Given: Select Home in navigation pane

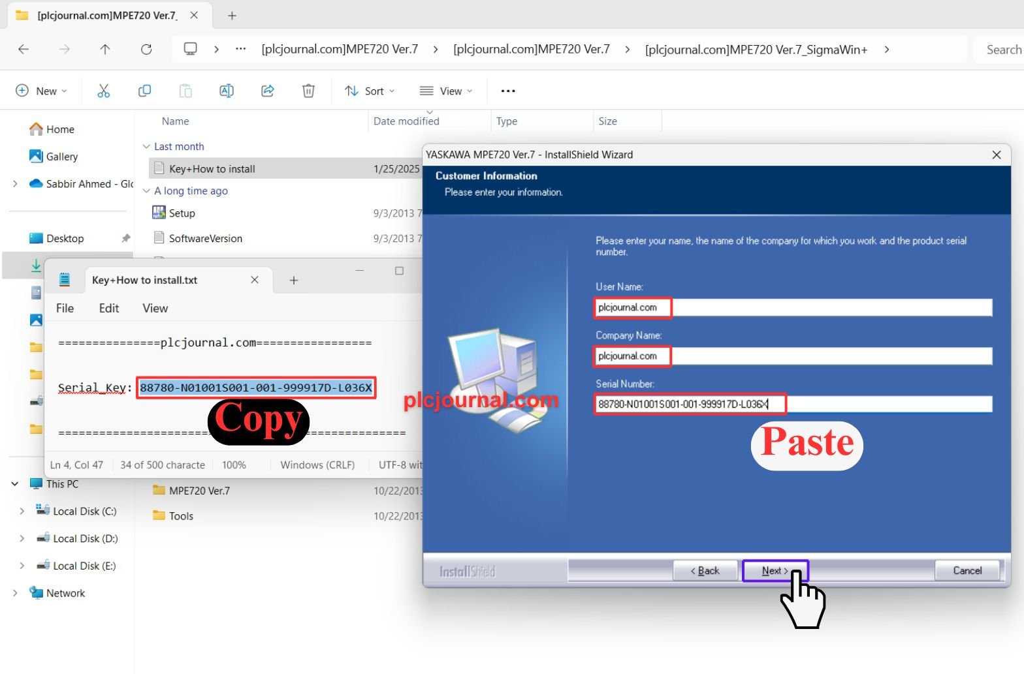Looking at the screenshot, I should coord(52,129).
